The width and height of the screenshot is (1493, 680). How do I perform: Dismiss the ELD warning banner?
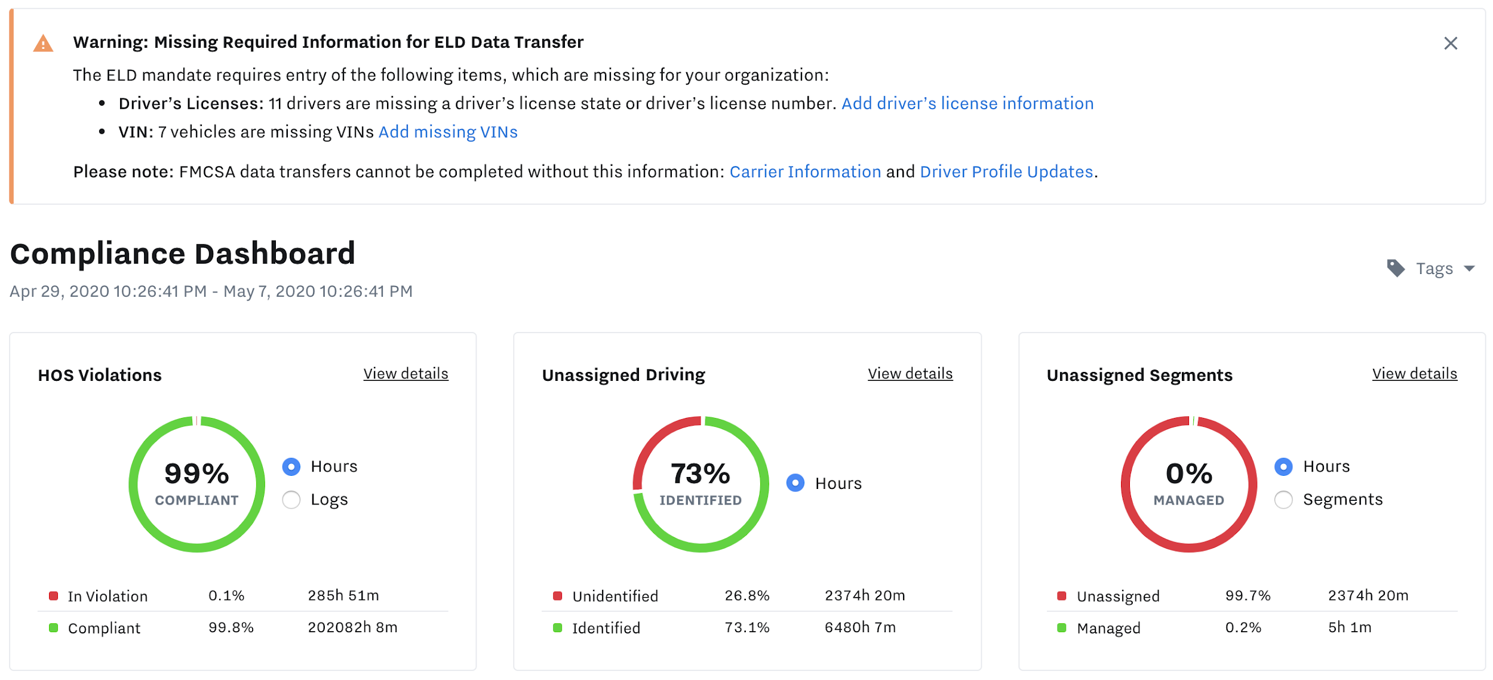point(1450,43)
